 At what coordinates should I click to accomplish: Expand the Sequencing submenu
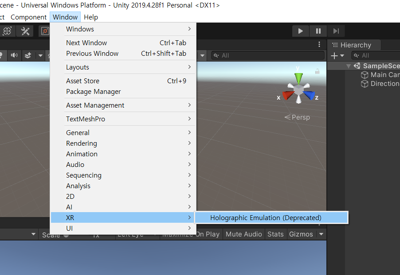pos(123,175)
